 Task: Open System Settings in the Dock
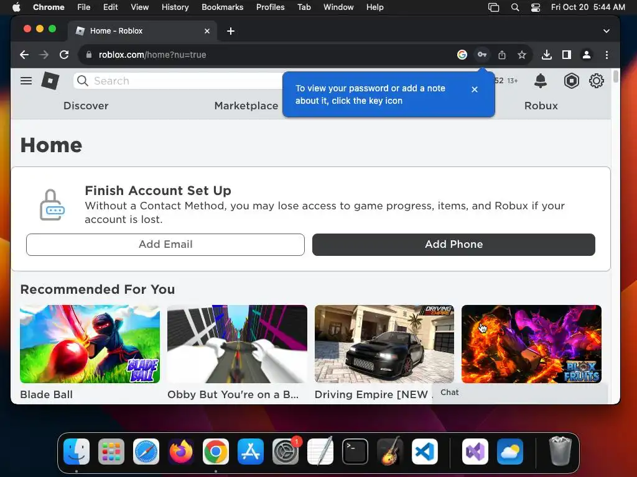pos(285,451)
